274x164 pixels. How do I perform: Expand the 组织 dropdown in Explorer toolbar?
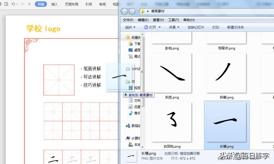130,27
